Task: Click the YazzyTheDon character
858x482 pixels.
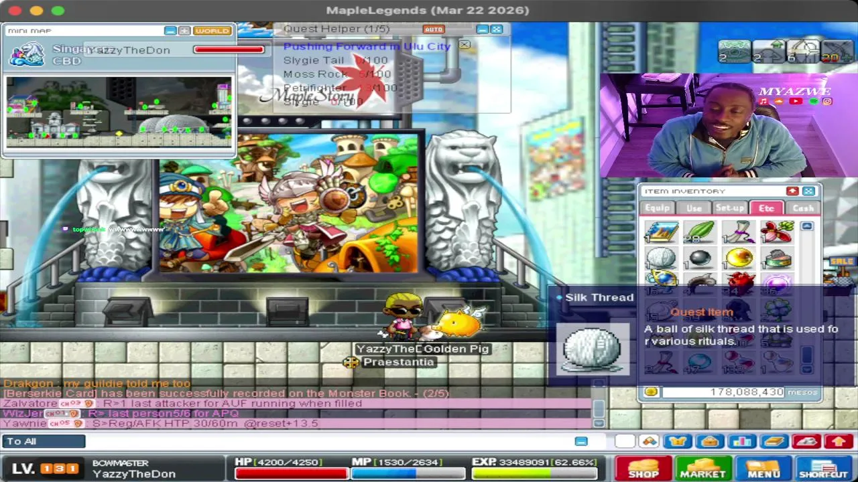Action: pyautogui.click(x=404, y=317)
